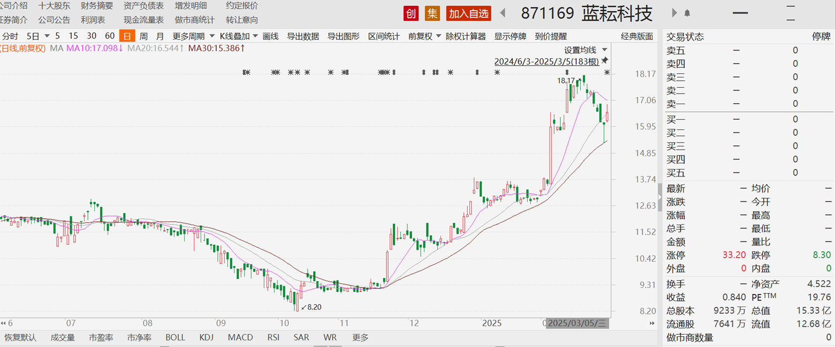Image resolution: width=836 pixels, height=347 pixels.
Task: Click the red 创 badge icon
Action: click(x=411, y=13)
